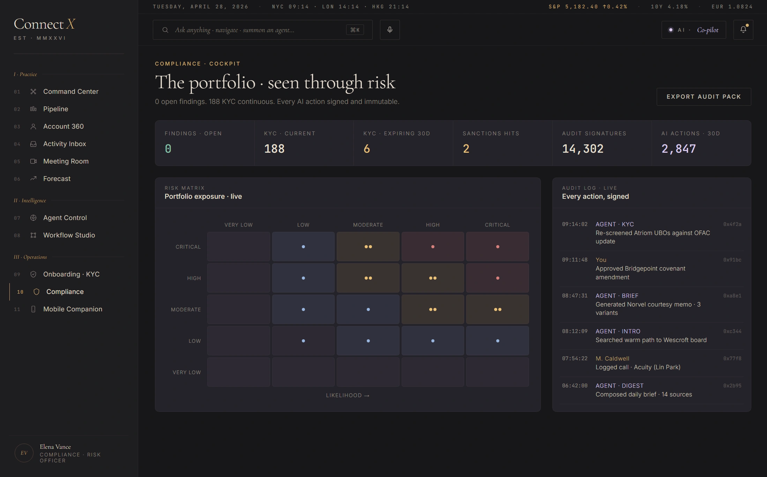Open Pipeline via its bar-chart icon
The width and height of the screenshot is (767, 477).
[33, 109]
